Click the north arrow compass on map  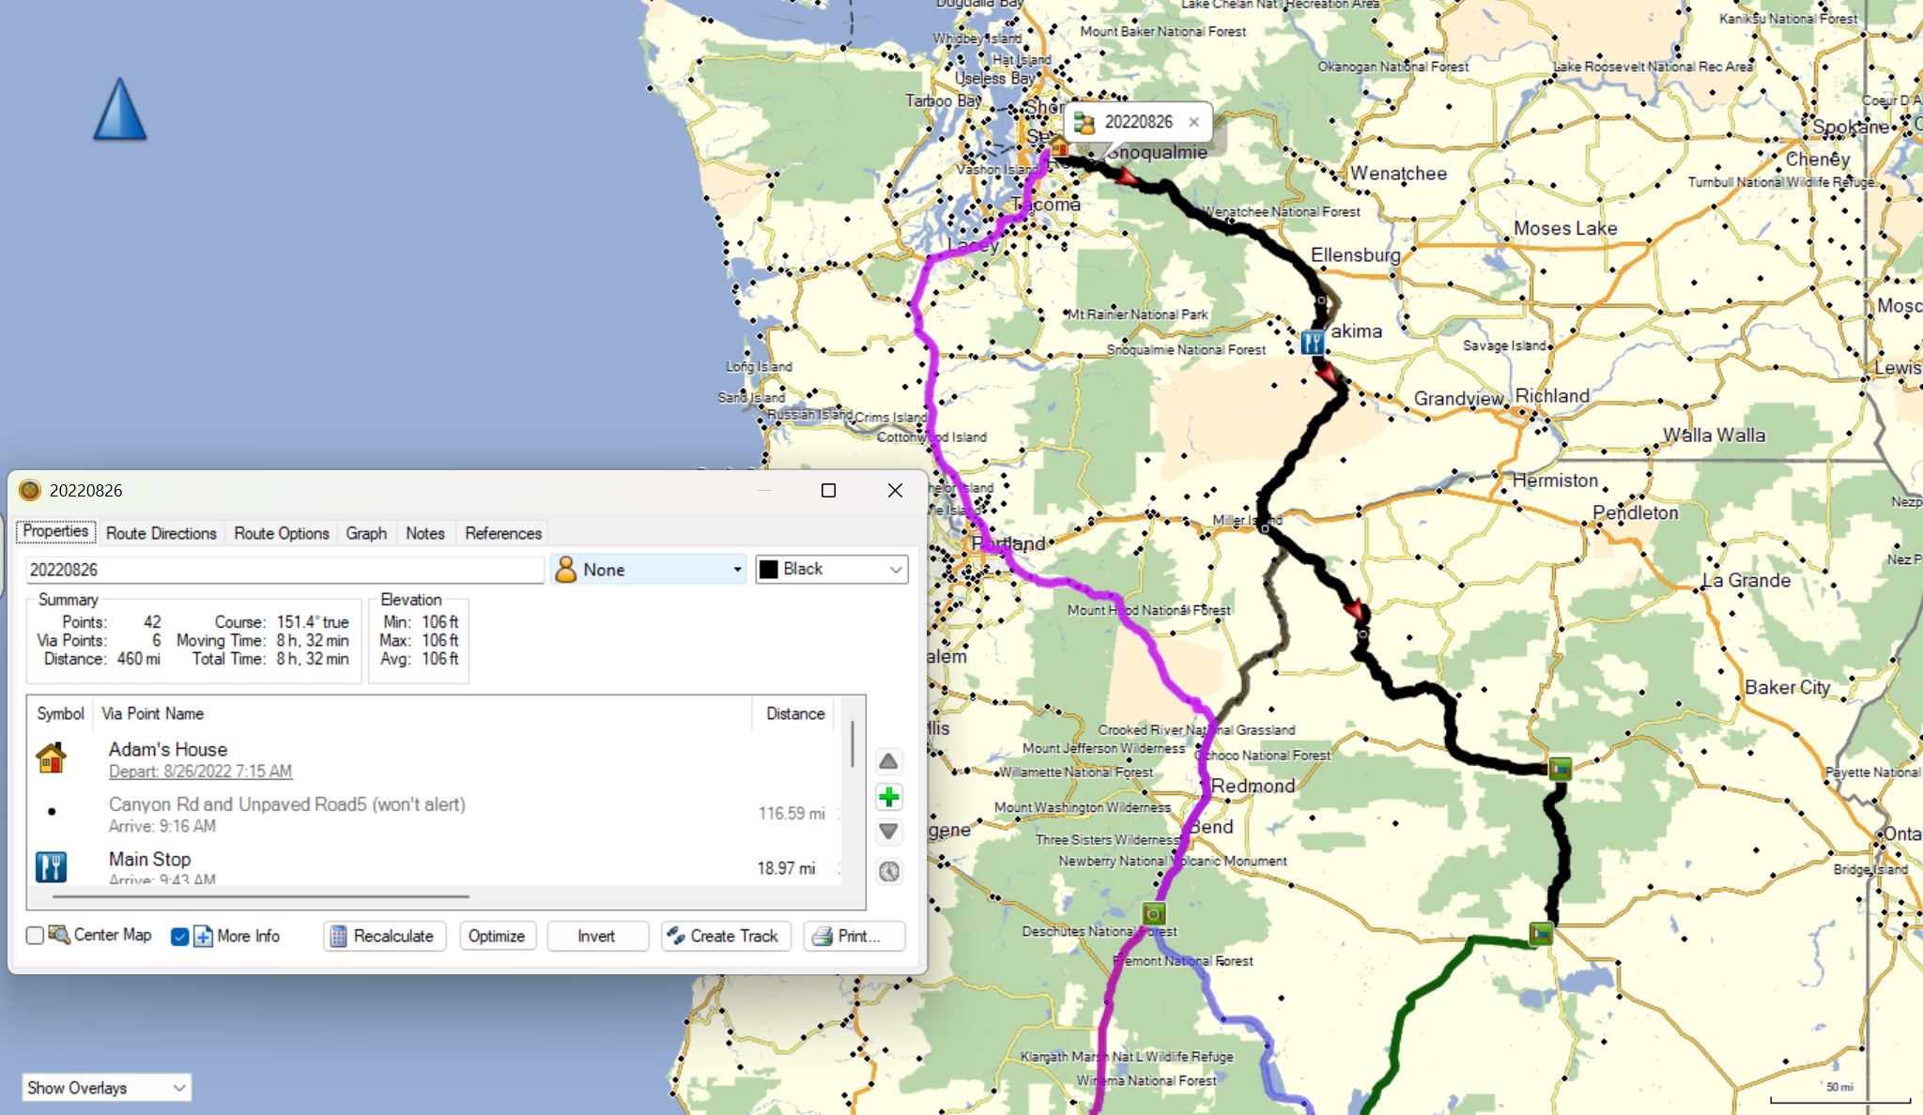coord(120,110)
